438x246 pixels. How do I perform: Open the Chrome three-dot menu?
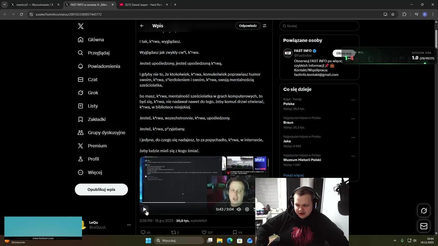433,14
